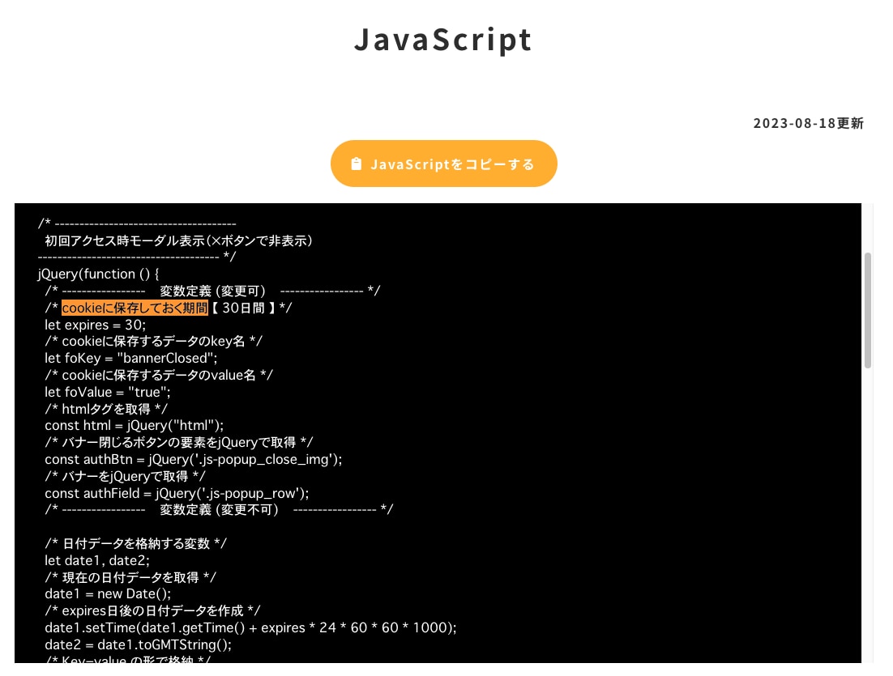The image size is (893, 676).
Task: Click the 'let date1, date2;' line
Action: tap(97, 560)
